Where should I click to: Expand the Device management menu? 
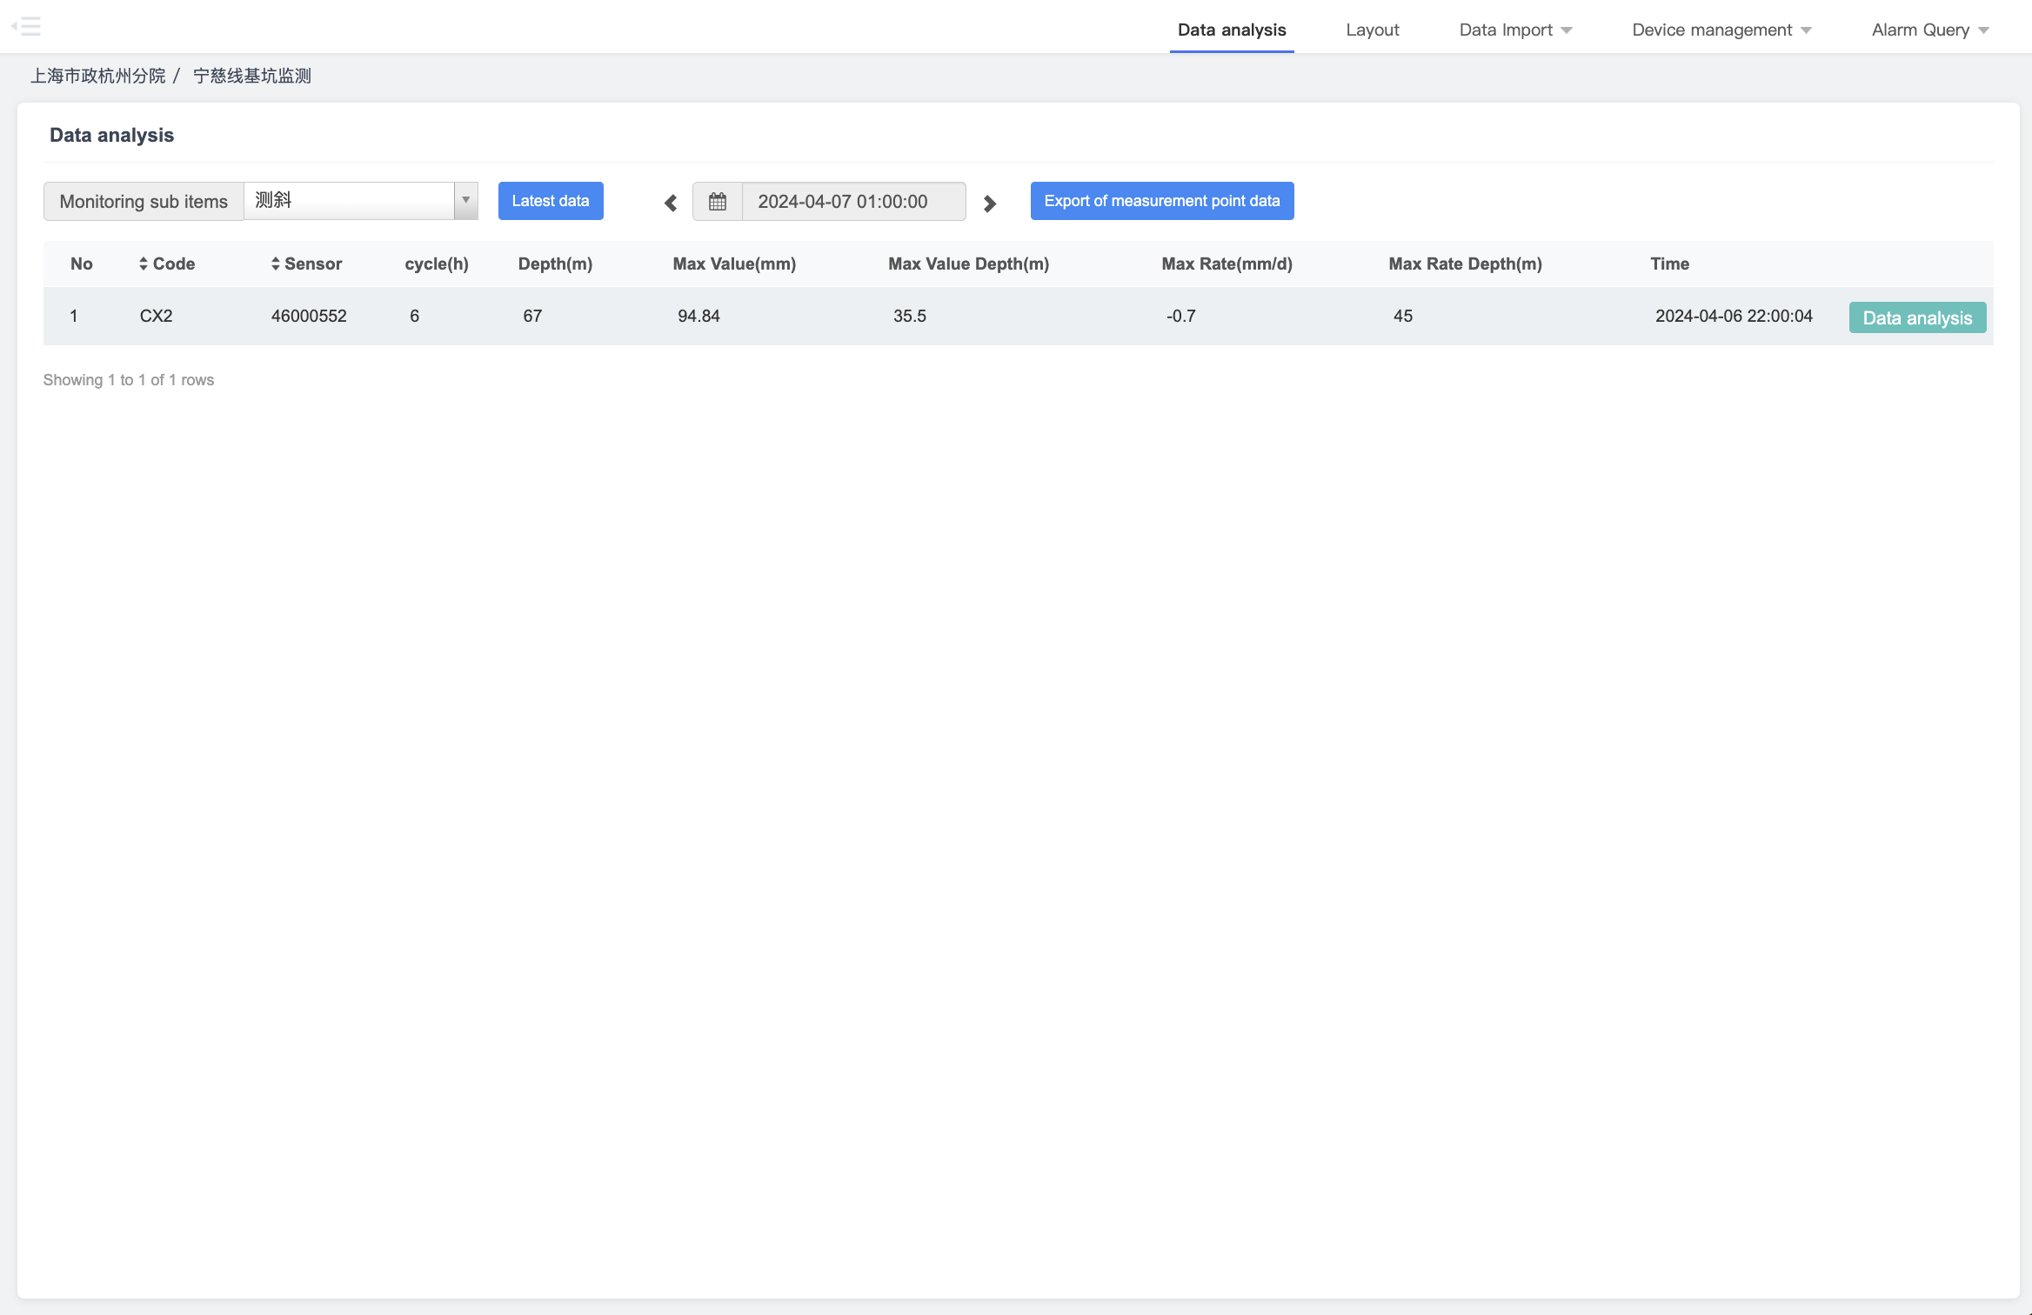(x=1721, y=30)
